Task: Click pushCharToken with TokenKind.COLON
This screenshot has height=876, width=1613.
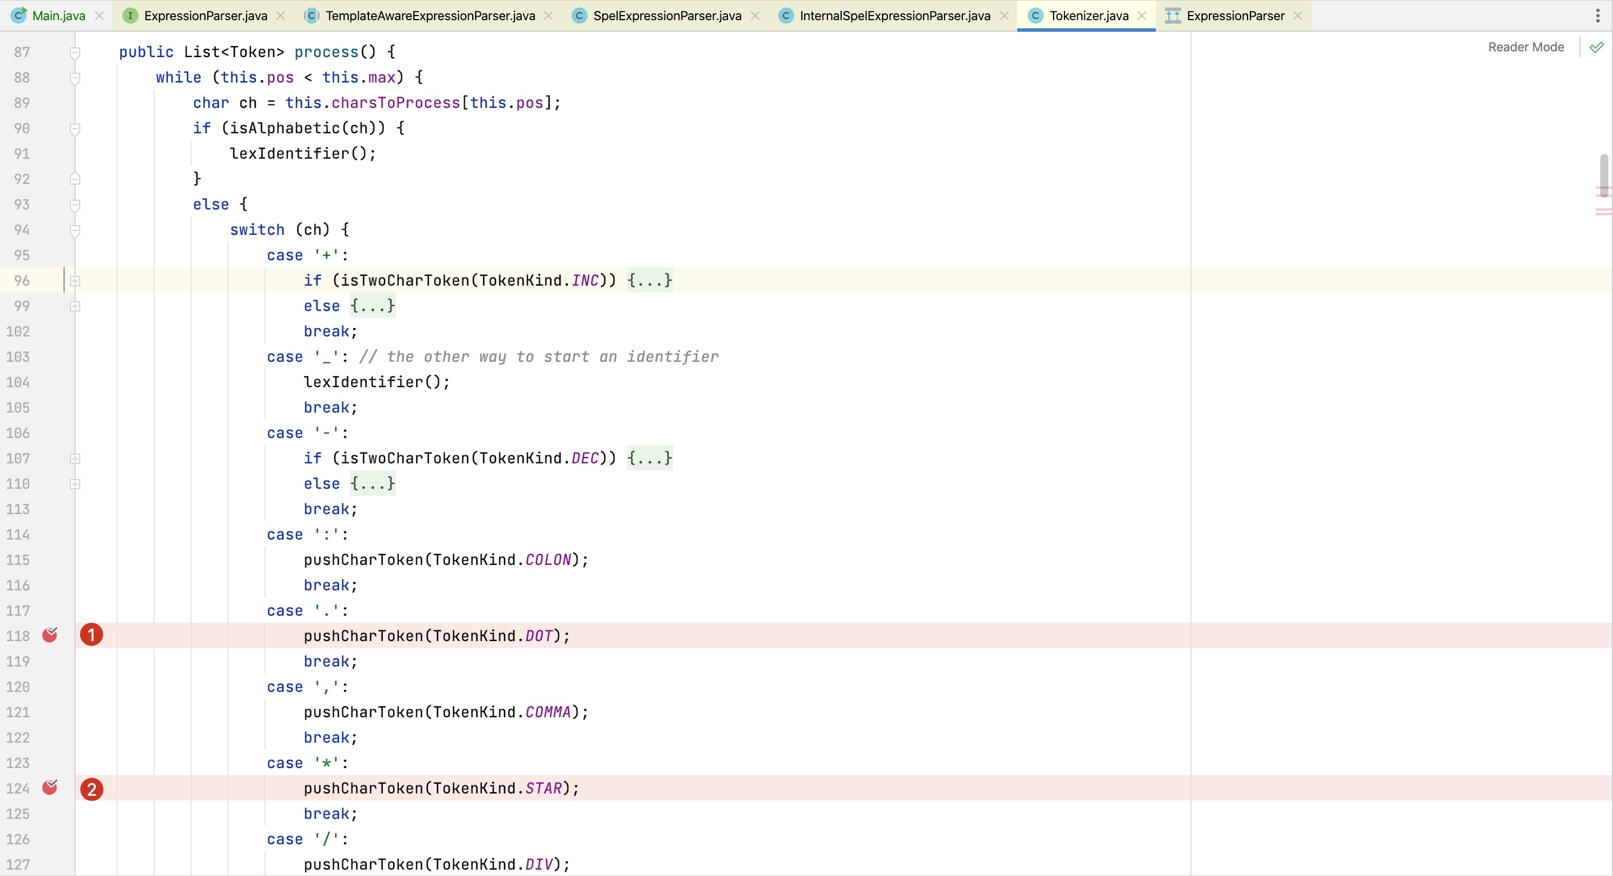Action: [446, 560]
